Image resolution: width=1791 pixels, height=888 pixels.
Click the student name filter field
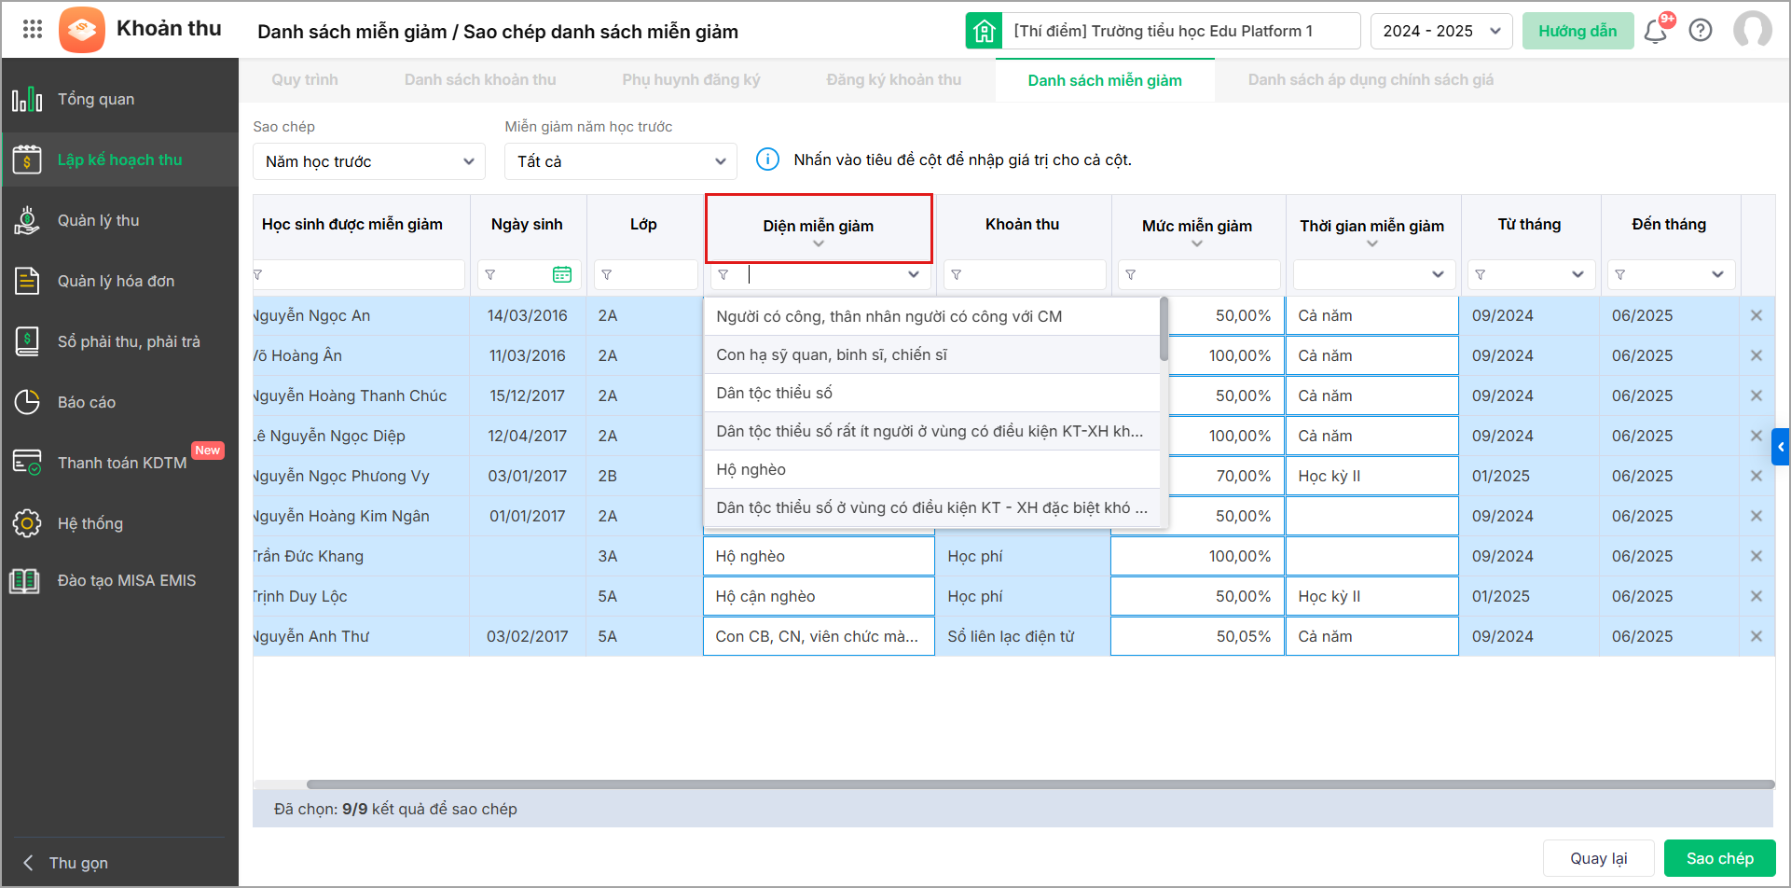click(362, 275)
